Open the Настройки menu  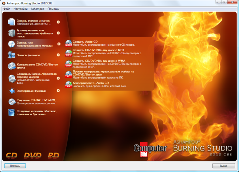point(21,9)
